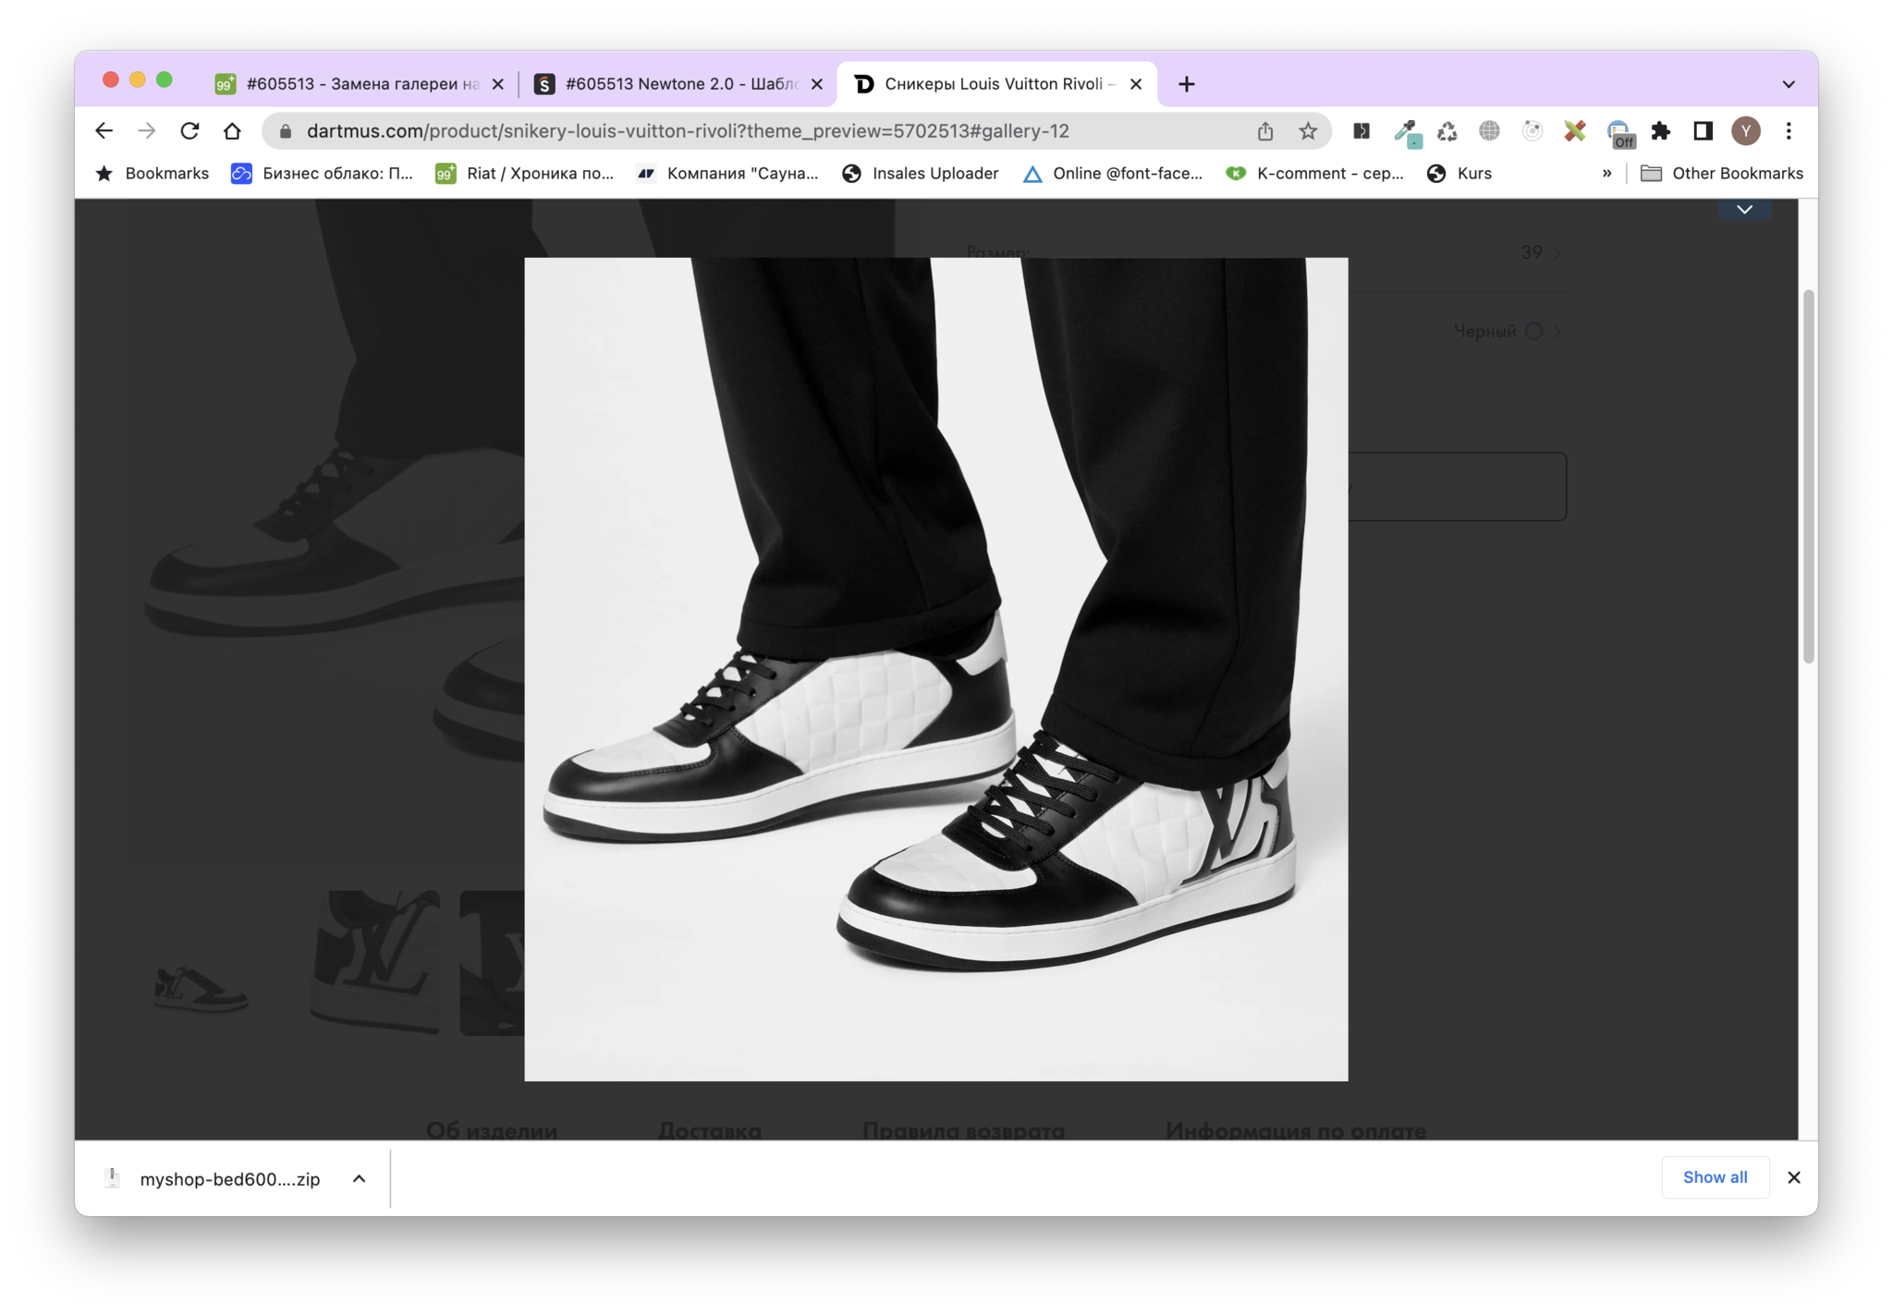
Task: Open the Kurs bookmark
Action: [x=1459, y=173]
